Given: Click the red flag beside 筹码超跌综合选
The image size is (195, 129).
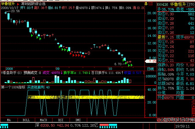Looking at the screenshot, I should tap(18, 4).
